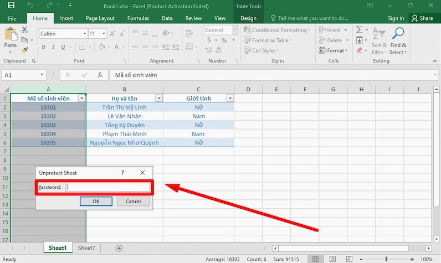Image resolution: width=441 pixels, height=263 pixels.
Task: Switch to Page Layout view icon
Action: (332, 259)
